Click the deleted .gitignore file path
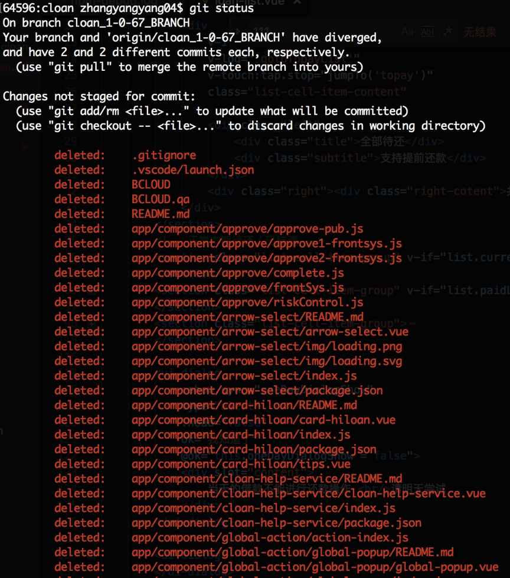510x578 pixels. pyautogui.click(x=164, y=155)
